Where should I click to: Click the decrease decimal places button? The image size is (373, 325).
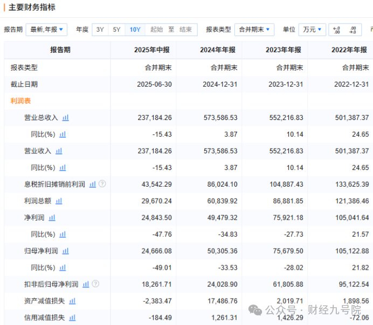click(353, 30)
